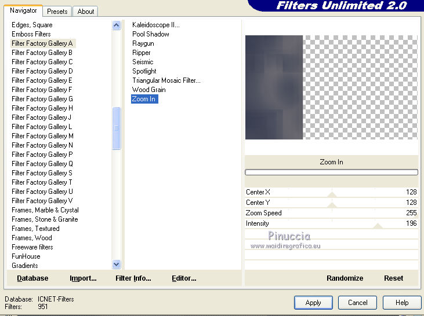Select Frames, Textured category

click(x=35, y=229)
